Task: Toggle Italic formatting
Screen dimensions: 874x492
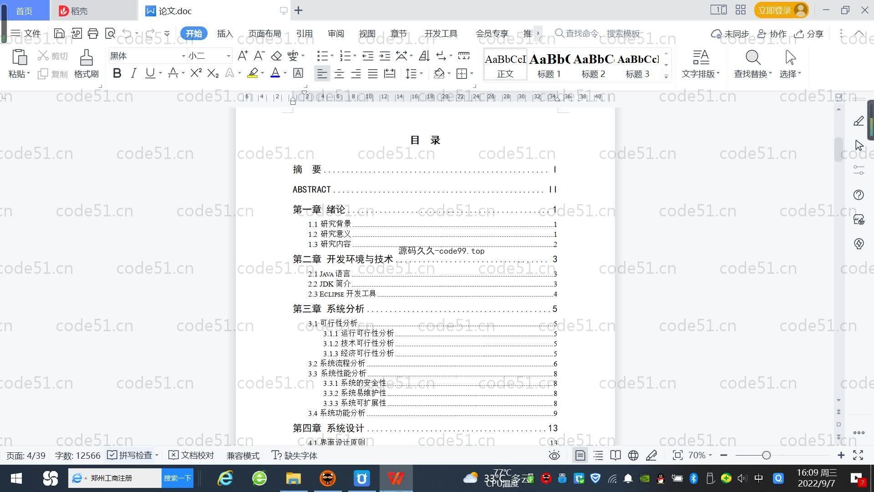Action: pyautogui.click(x=133, y=73)
